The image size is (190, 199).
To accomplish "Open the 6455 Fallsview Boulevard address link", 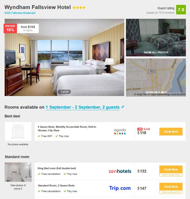I will (x=20, y=13).
